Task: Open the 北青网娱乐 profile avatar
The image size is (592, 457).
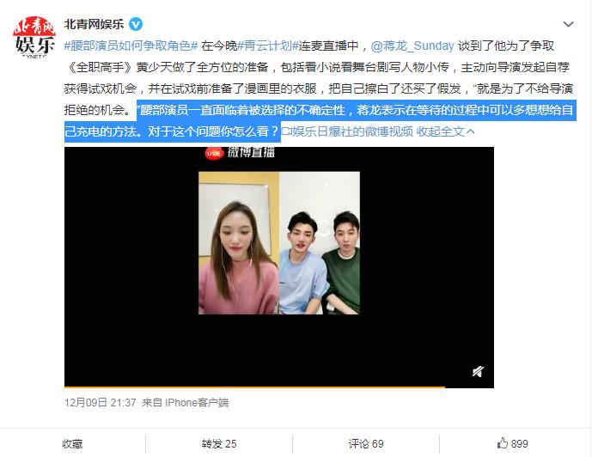Action: pyautogui.click(x=34, y=37)
